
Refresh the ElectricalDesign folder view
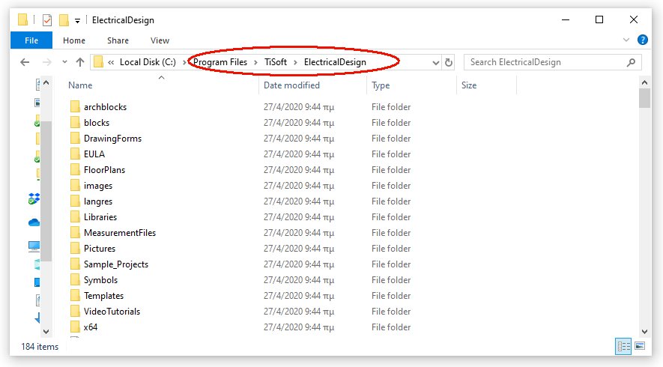pos(449,62)
